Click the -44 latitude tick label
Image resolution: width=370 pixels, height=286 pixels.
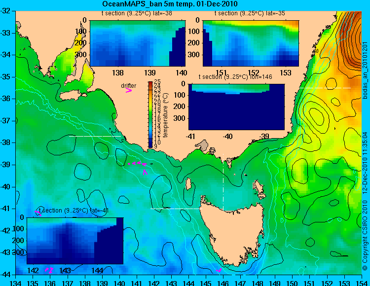(x=5, y=275)
